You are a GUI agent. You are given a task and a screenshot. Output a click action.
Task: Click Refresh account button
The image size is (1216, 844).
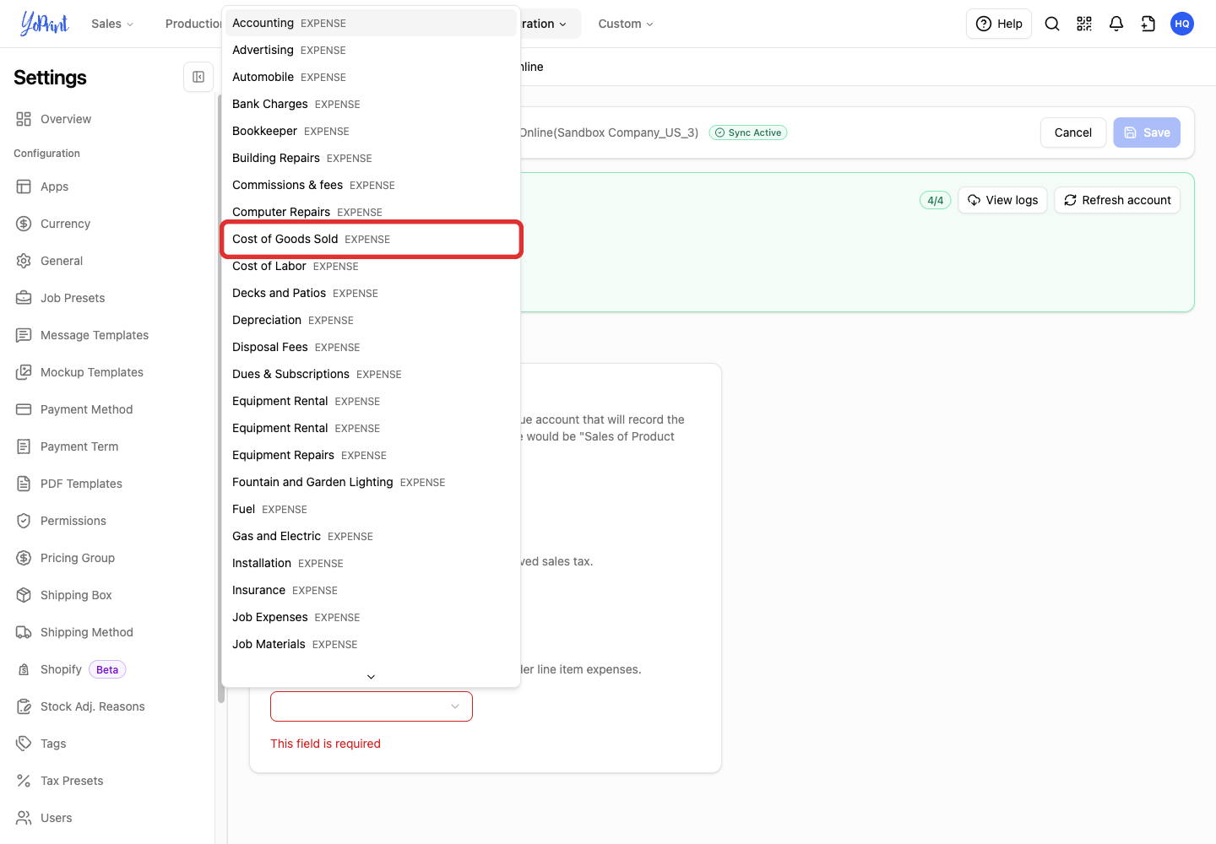(1117, 200)
